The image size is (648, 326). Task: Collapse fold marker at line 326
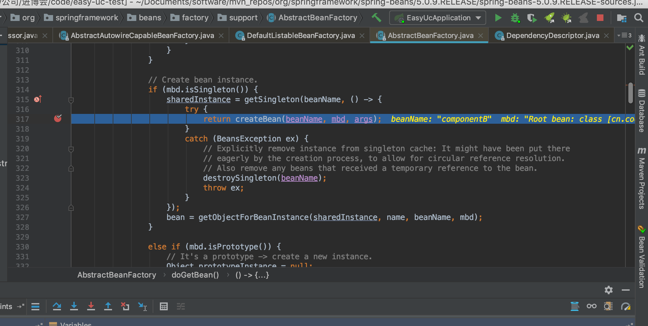(x=71, y=208)
